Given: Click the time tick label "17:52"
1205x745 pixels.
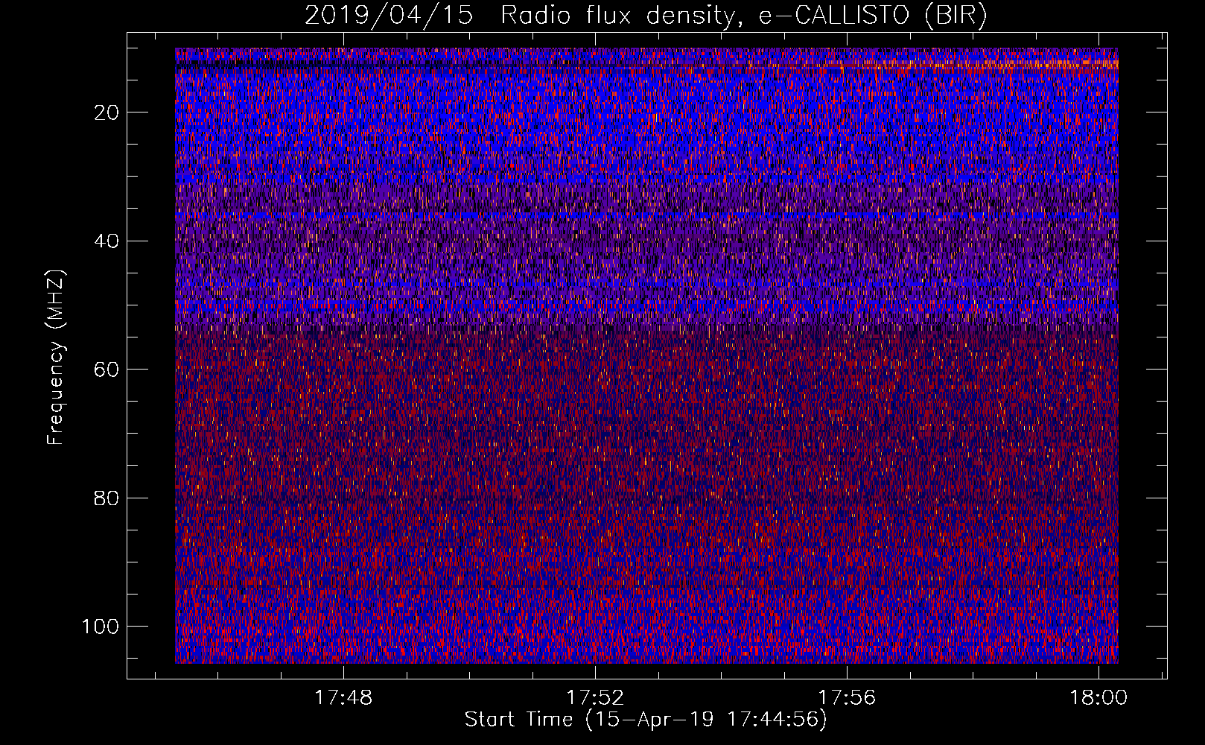Looking at the screenshot, I should pyautogui.click(x=595, y=698).
